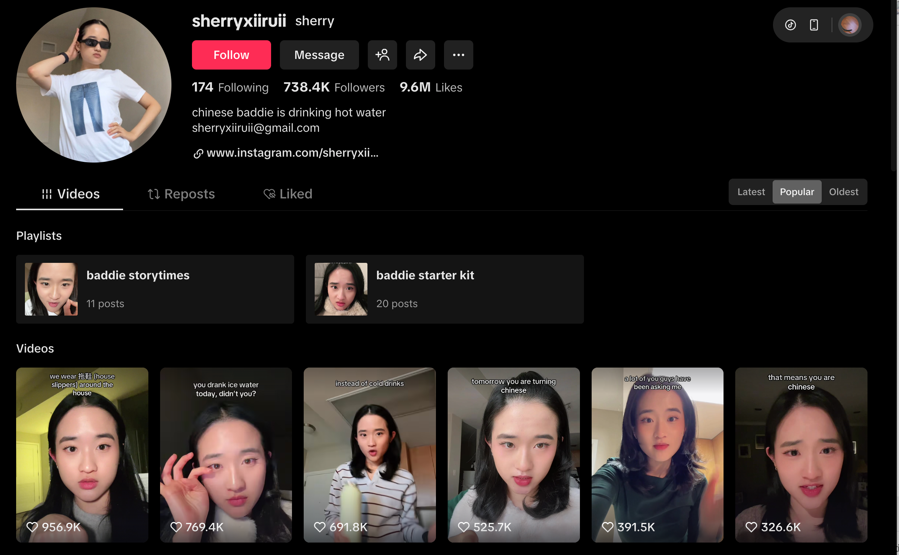Open the baddie starter kit playlist
Image resolution: width=899 pixels, height=555 pixels.
point(444,289)
